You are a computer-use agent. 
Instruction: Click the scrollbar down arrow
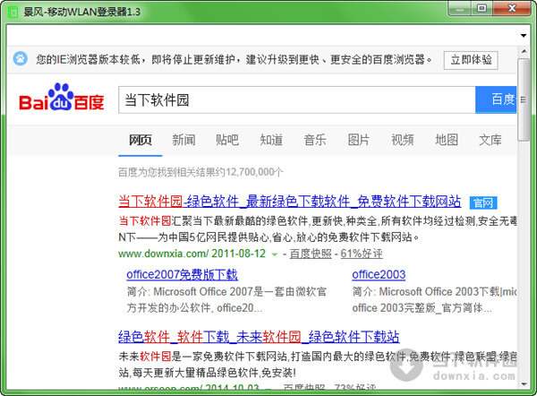coord(524,384)
